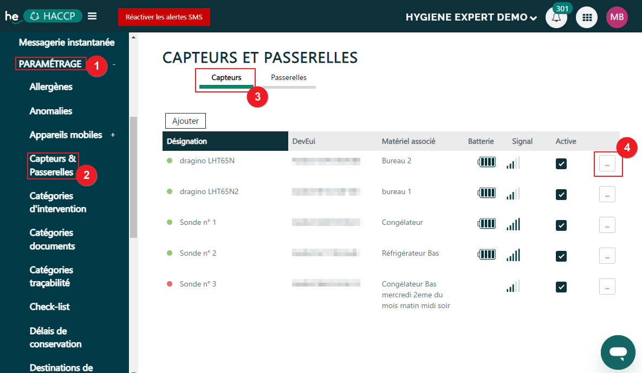This screenshot has width=642, height=373.
Task: Click battery icon for Sonde n° 1
Action: click(487, 223)
